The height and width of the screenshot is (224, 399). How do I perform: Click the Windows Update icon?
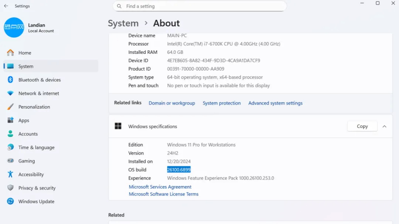[x=10, y=202]
